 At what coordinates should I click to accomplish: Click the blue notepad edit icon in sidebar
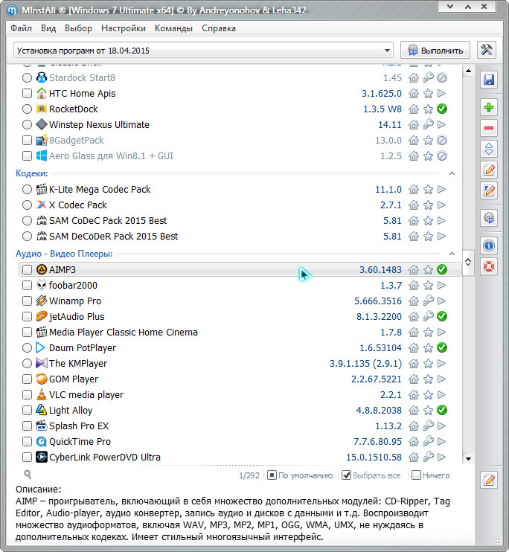[x=489, y=190]
